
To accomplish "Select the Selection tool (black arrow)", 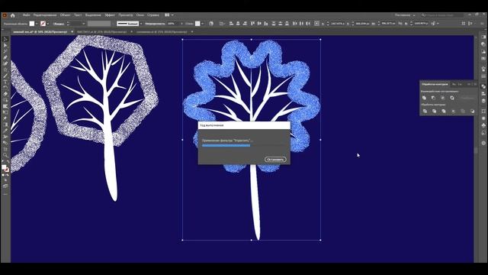I will 5,39.
